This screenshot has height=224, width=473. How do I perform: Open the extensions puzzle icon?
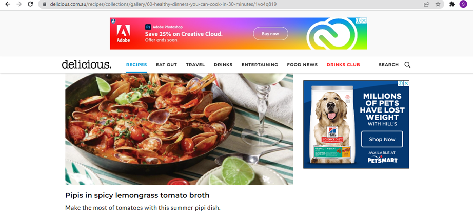[452, 4]
